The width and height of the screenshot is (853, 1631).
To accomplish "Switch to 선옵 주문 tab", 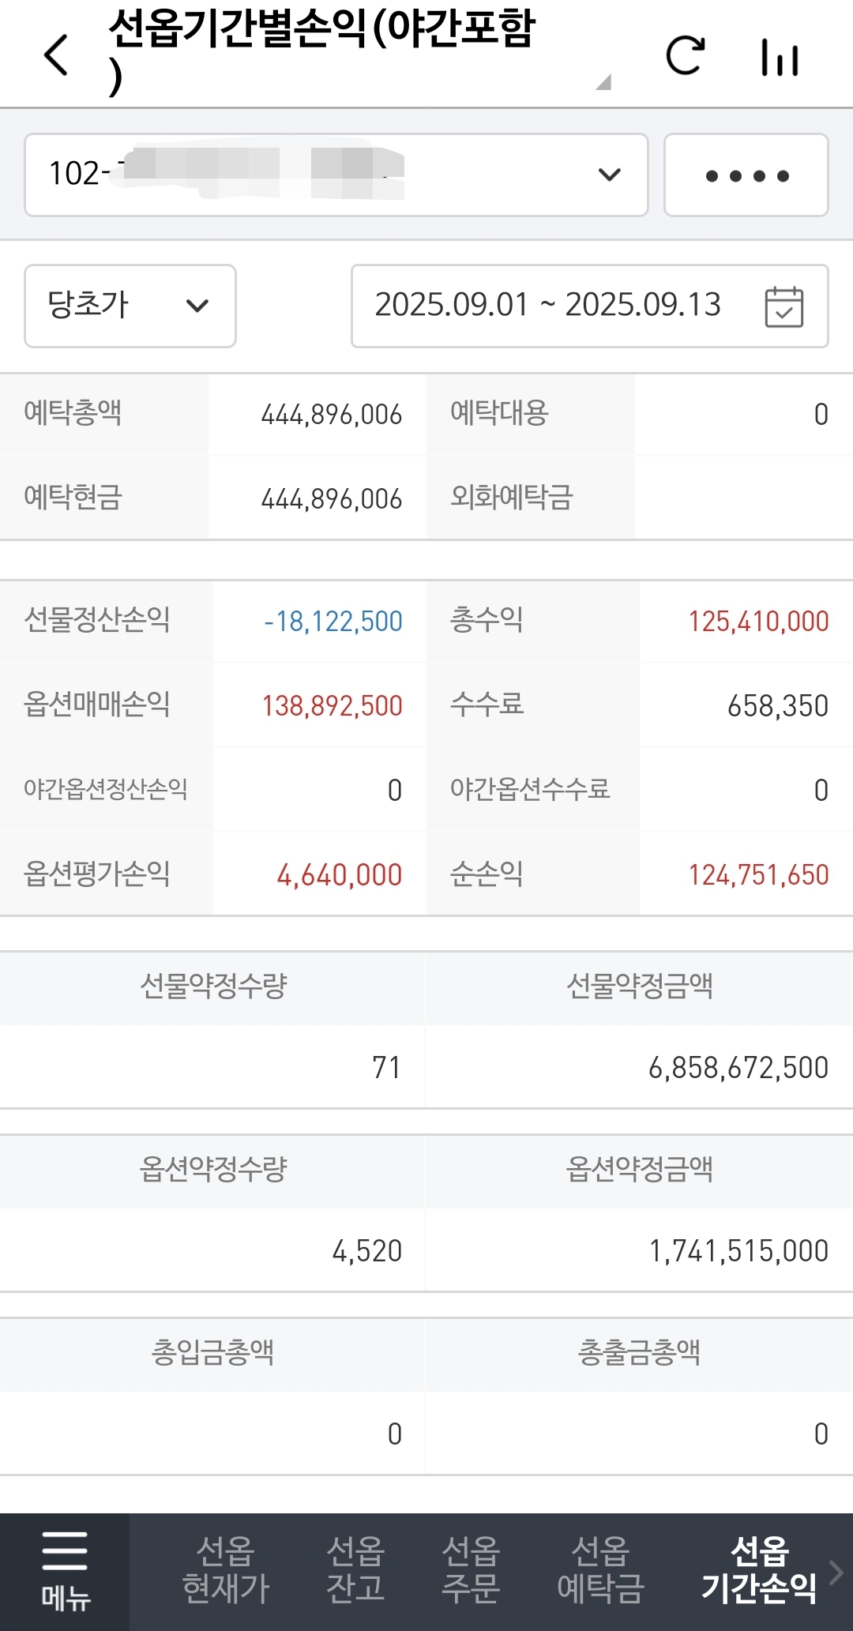I will (471, 1569).
